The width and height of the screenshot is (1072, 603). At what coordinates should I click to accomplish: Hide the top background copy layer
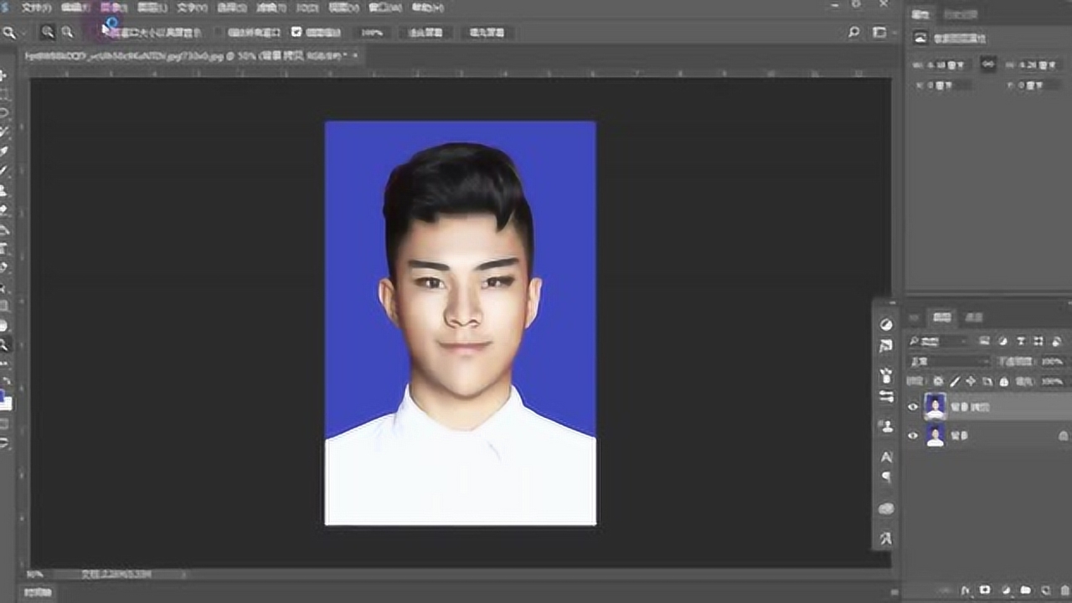[913, 407]
